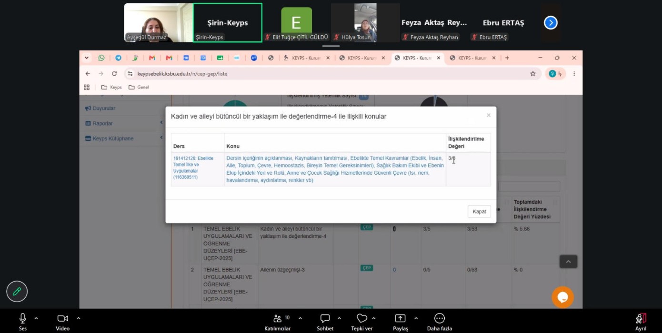Open the Genel bookmarks folder

coord(139,87)
